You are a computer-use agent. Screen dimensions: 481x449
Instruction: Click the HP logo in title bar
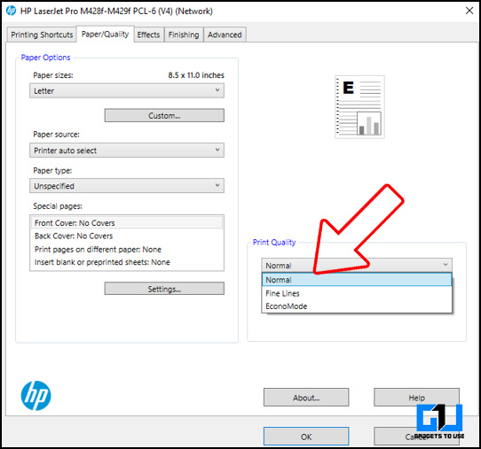11,11
